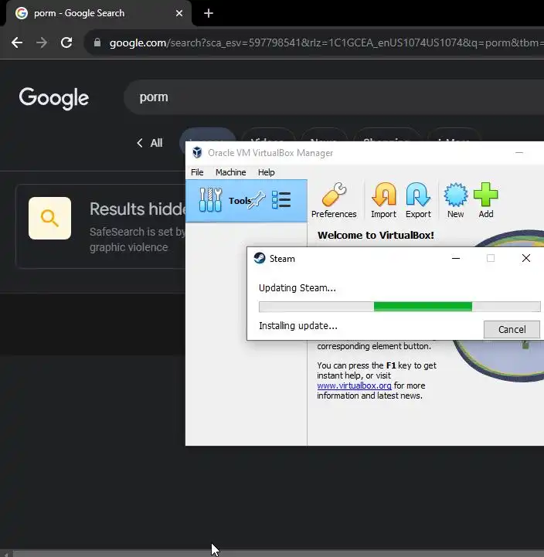Close the Steam update dialog

tap(526, 258)
